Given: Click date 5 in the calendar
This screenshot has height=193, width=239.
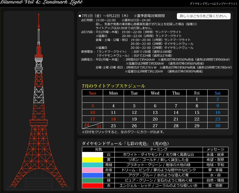Looking at the screenshot, I should click(x=134, y=106).
